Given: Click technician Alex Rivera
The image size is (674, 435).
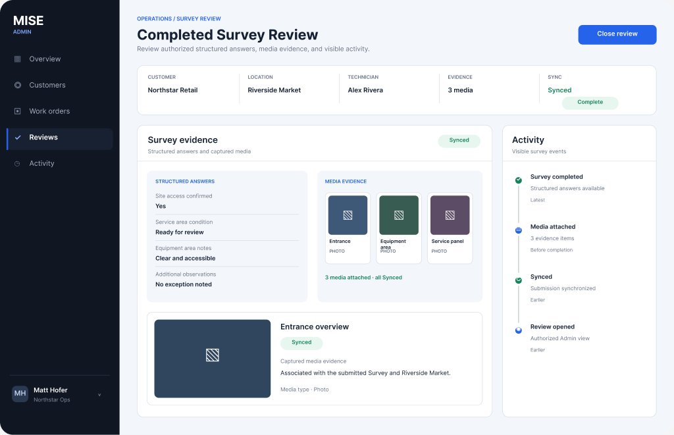Looking at the screenshot, I should [365, 90].
